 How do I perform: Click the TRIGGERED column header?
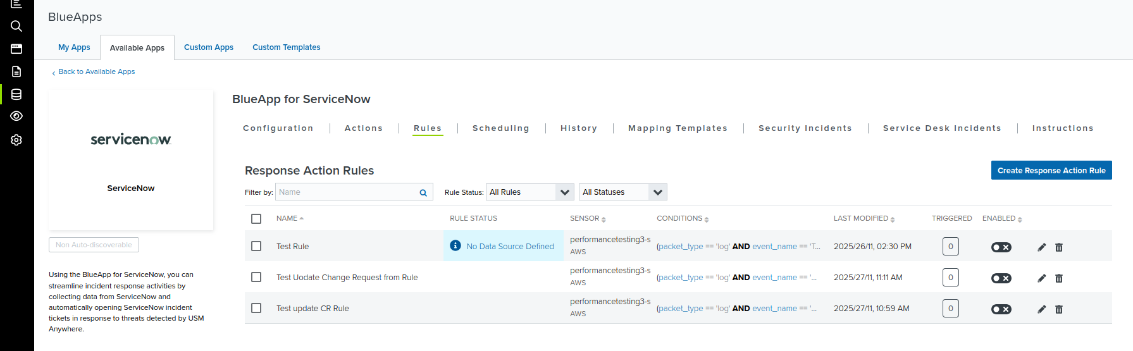coord(951,219)
